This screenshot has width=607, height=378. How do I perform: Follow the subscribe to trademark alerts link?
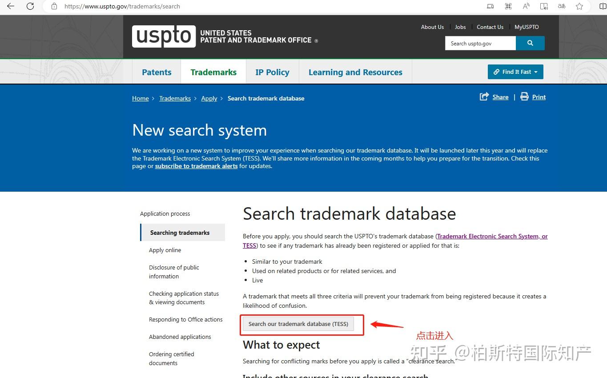[x=196, y=166]
